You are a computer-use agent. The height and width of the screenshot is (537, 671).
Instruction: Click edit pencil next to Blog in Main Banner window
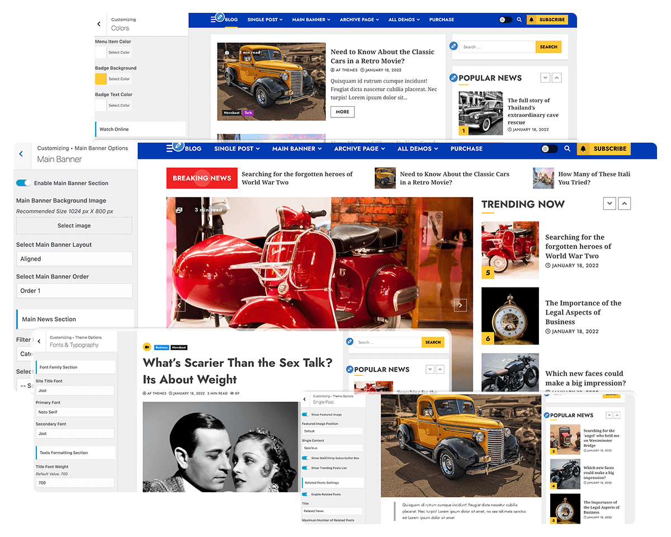pos(178,145)
